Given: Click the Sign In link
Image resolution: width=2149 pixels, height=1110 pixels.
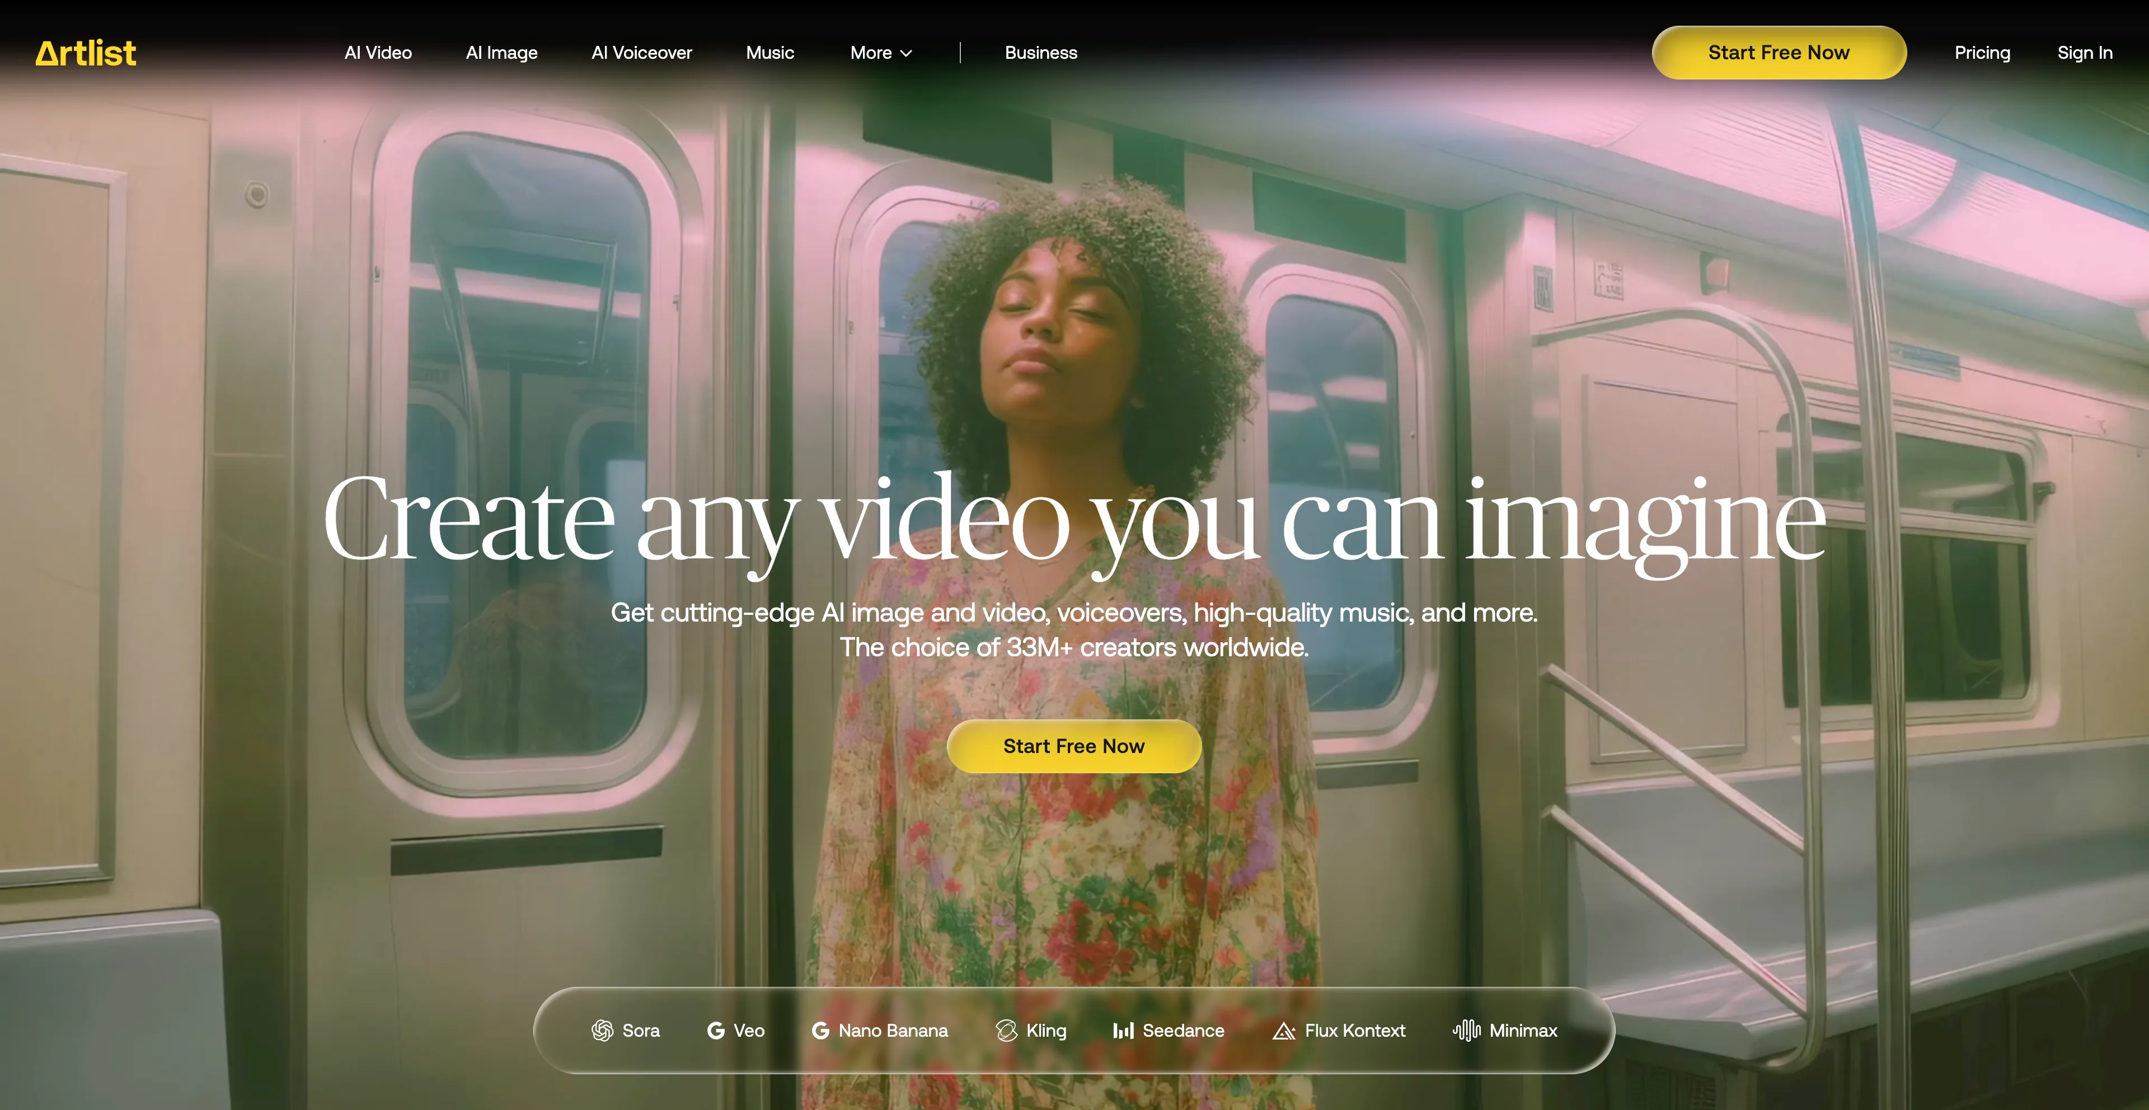Looking at the screenshot, I should coord(2084,53).
